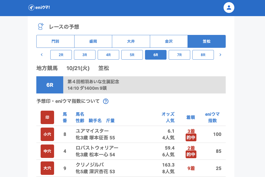Open race 7R predictions
The width and height of the screenshot is (265, 177).
179,55
